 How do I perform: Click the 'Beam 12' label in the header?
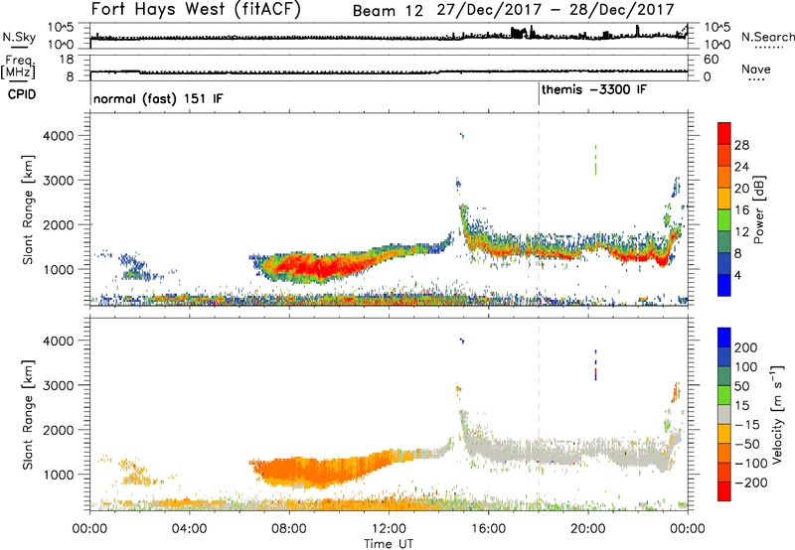click(388, 10)
